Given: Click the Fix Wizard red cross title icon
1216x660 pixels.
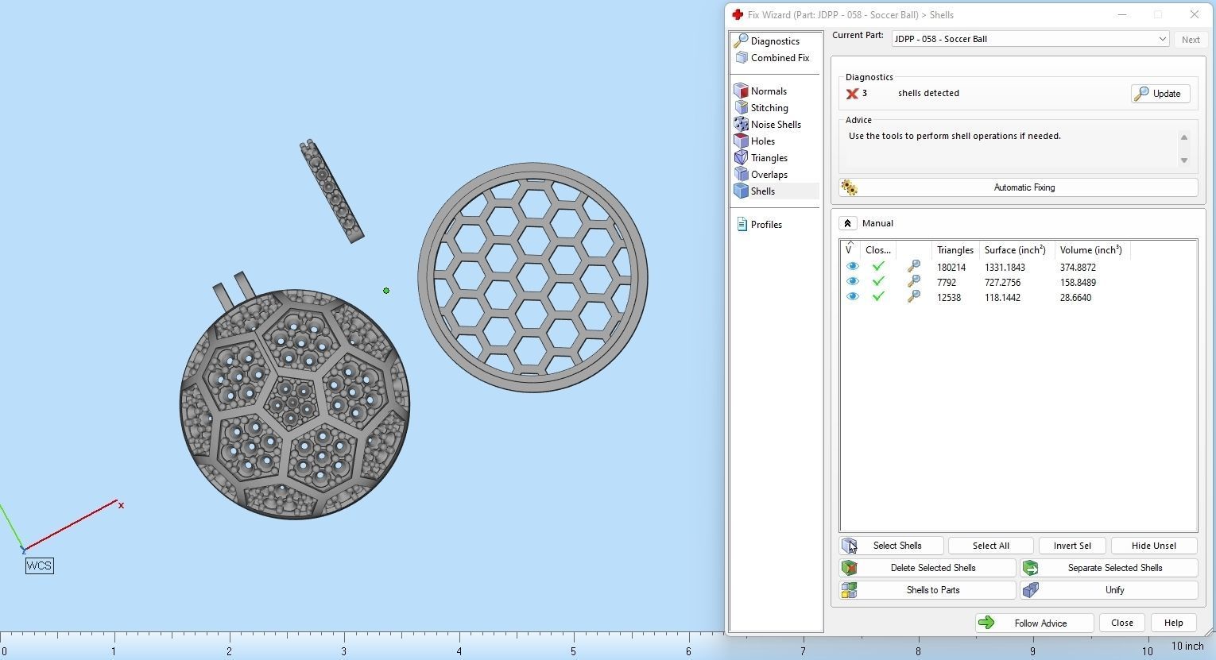Looking at the screenshot, I should point(738,15).
